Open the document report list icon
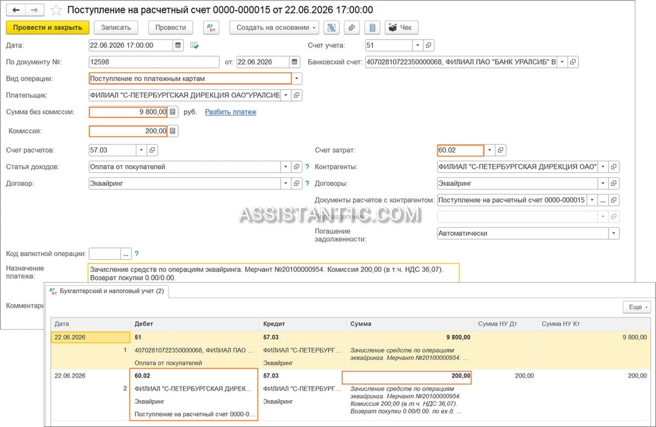 coord(372,28)
